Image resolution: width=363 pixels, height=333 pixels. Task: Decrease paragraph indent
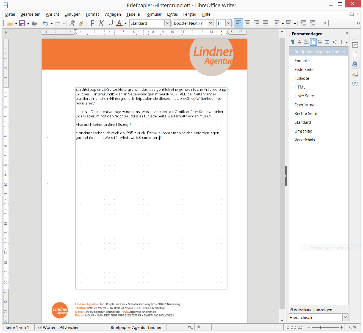click(x=312, y=23)
